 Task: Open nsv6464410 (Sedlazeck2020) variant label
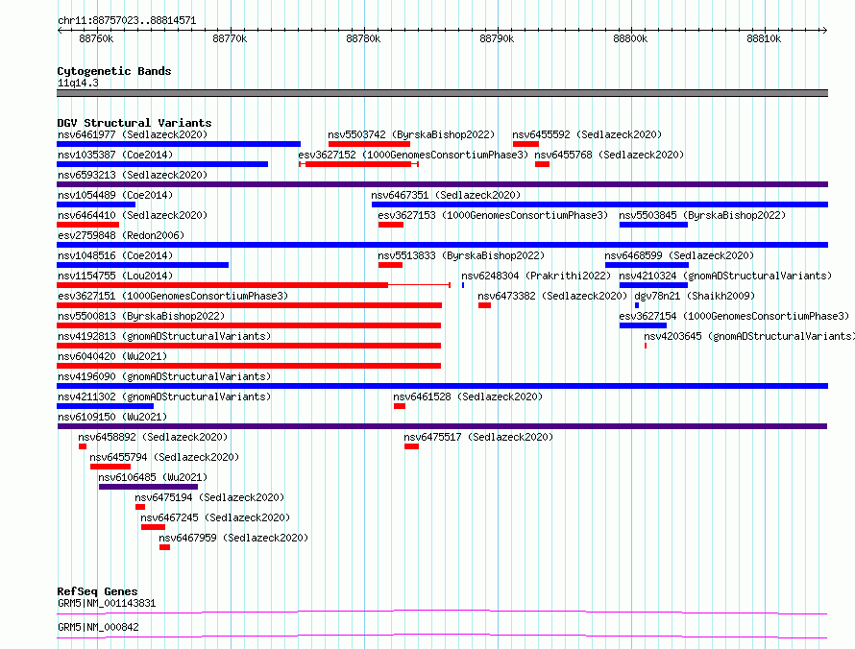pos(133,215)
